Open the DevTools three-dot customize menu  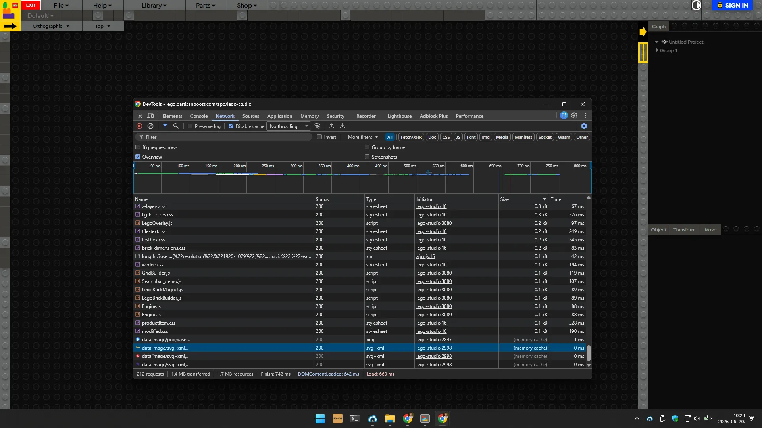[x=585, y=115]
